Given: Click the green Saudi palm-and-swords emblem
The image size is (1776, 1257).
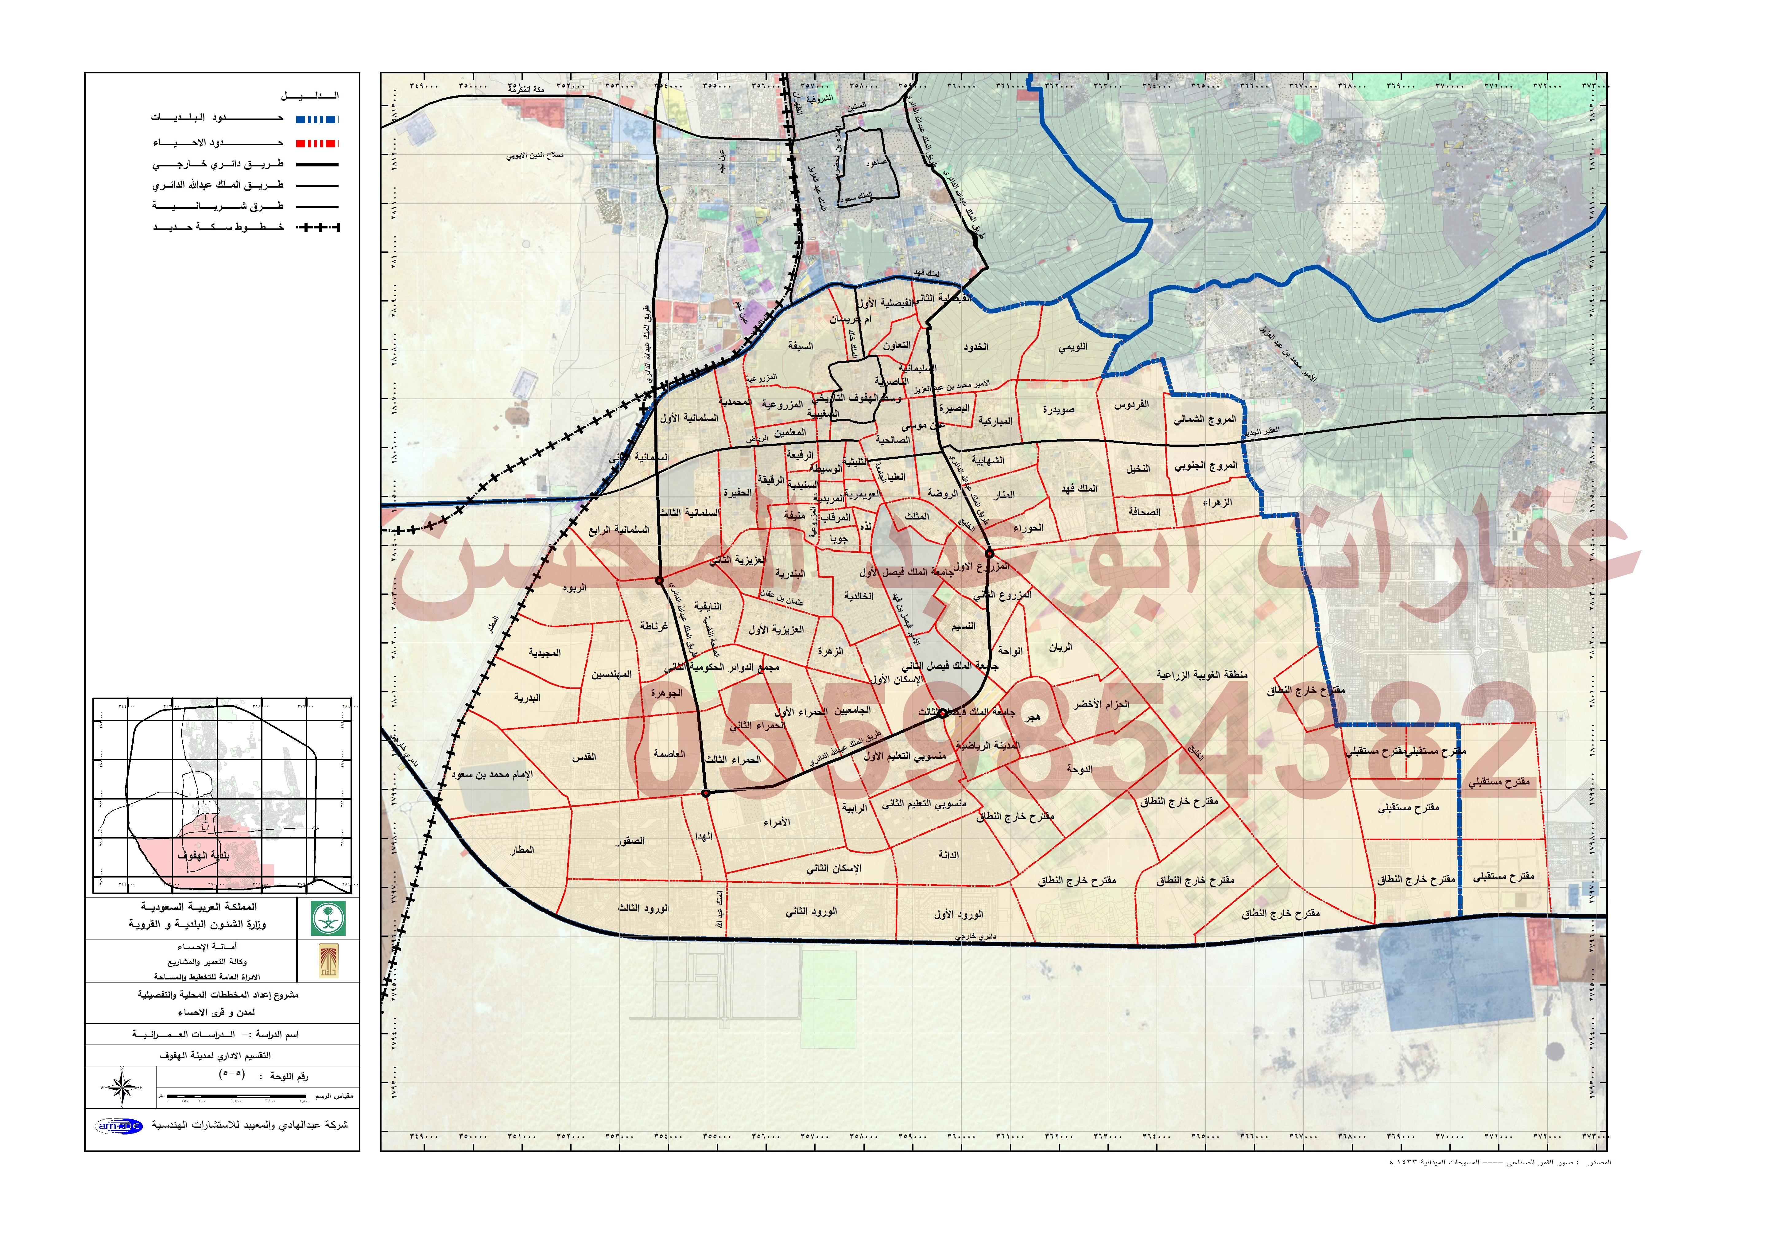Looking at the screenshot, I should point(328,918).
